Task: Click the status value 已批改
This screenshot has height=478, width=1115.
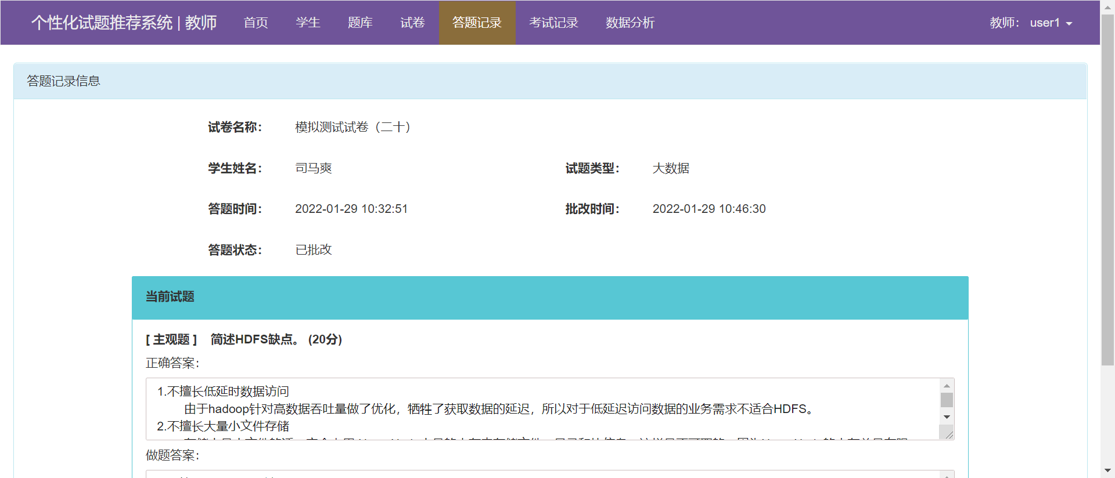Action: tap(314, 249)
